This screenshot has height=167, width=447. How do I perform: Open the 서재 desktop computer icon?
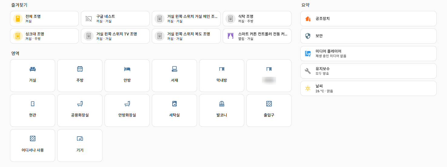[x=175, y=69]
